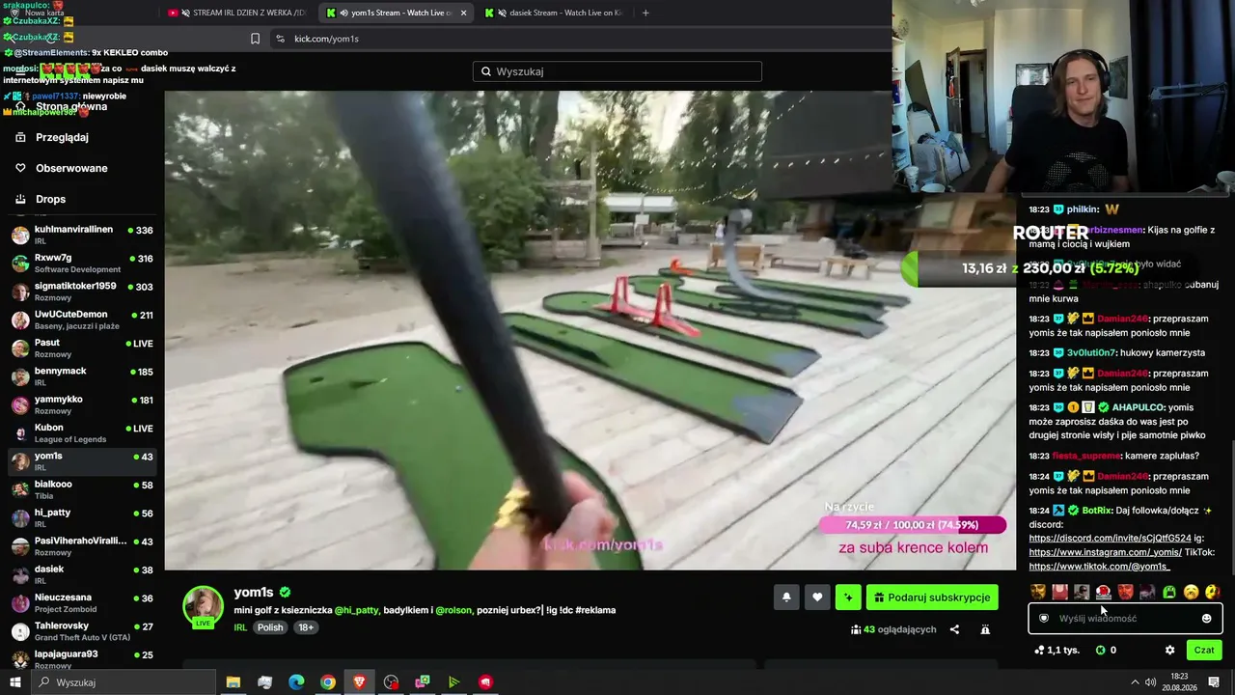Open the Windows notification center

click(x=1214, y=682)
